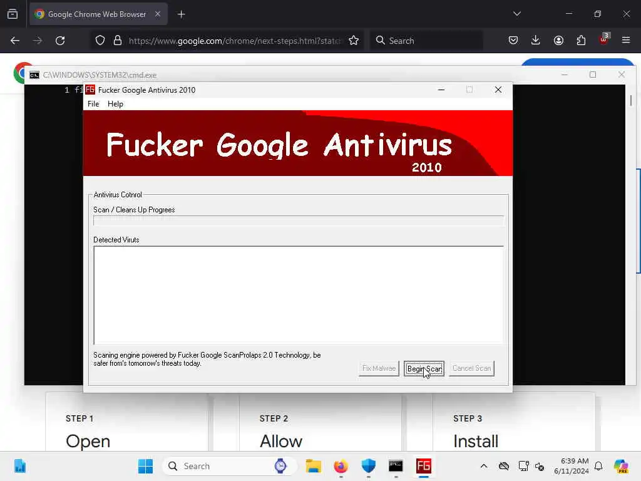Select the Google Chrome Web Browser tab
641x481 pixels.
tap(97, 14)
